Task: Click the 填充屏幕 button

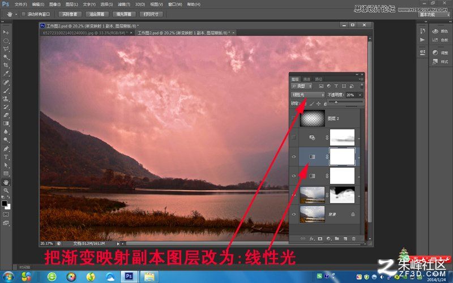Action: 124,14
